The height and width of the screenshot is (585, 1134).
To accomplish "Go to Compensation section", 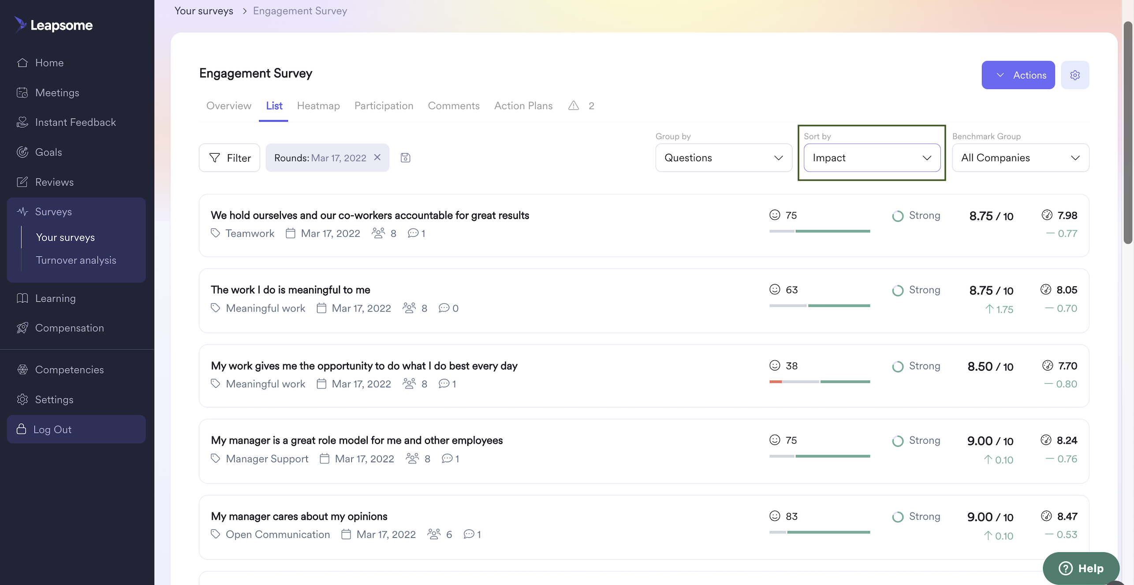I will (69, 328).
